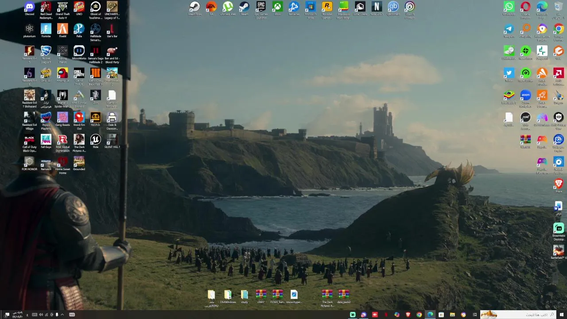Select the data_pack2 archive file
The width and height of the screenshot is (567, 319).
pyautogui.click(x=344, y=297)
